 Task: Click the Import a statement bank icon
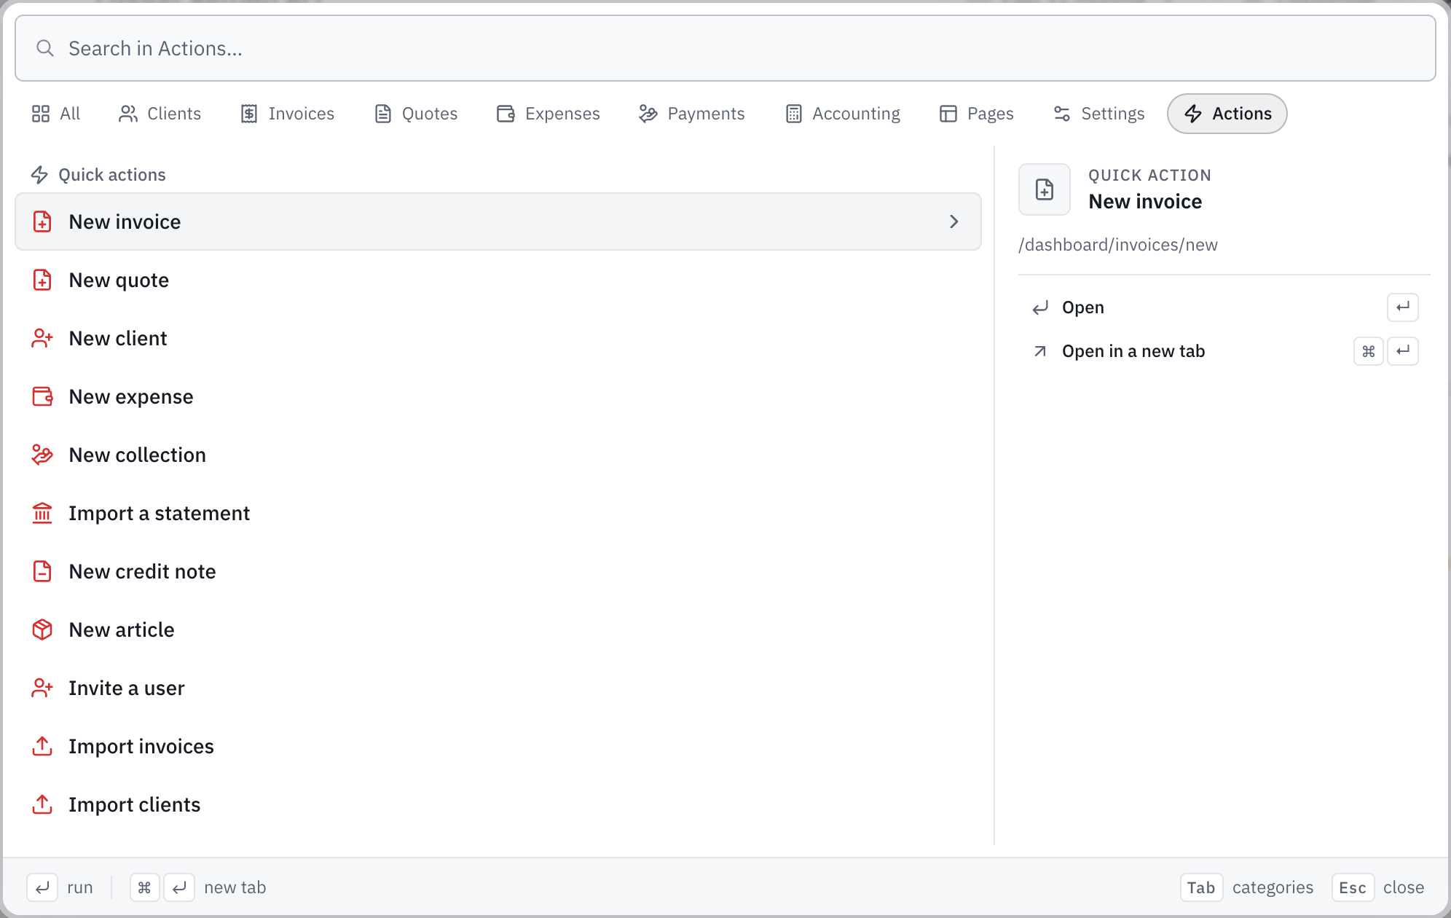pyautogui.click(x=42, y=513)
